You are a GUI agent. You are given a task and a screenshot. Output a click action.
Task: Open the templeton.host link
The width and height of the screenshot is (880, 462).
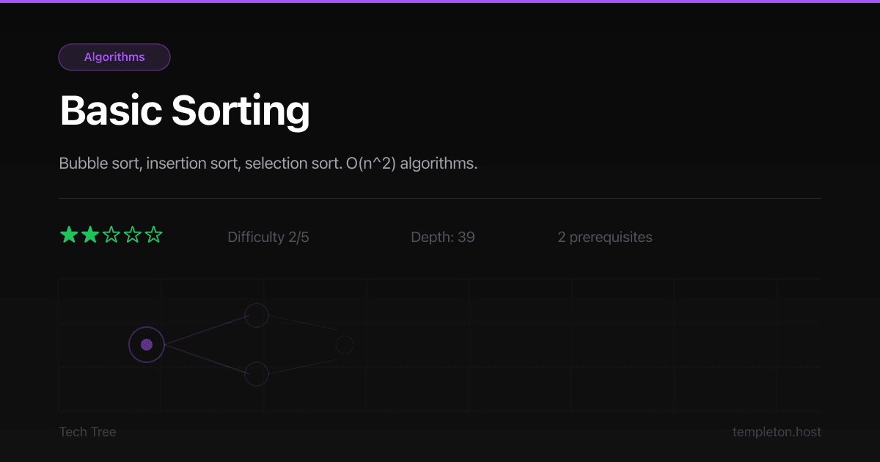[777, 432]
